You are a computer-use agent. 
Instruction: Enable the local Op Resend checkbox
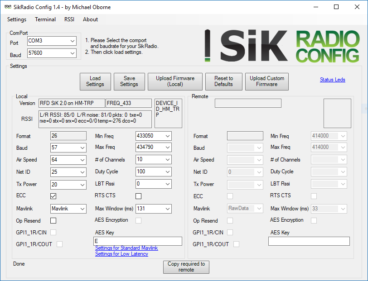pyautogui.click(x=53, y=221)
